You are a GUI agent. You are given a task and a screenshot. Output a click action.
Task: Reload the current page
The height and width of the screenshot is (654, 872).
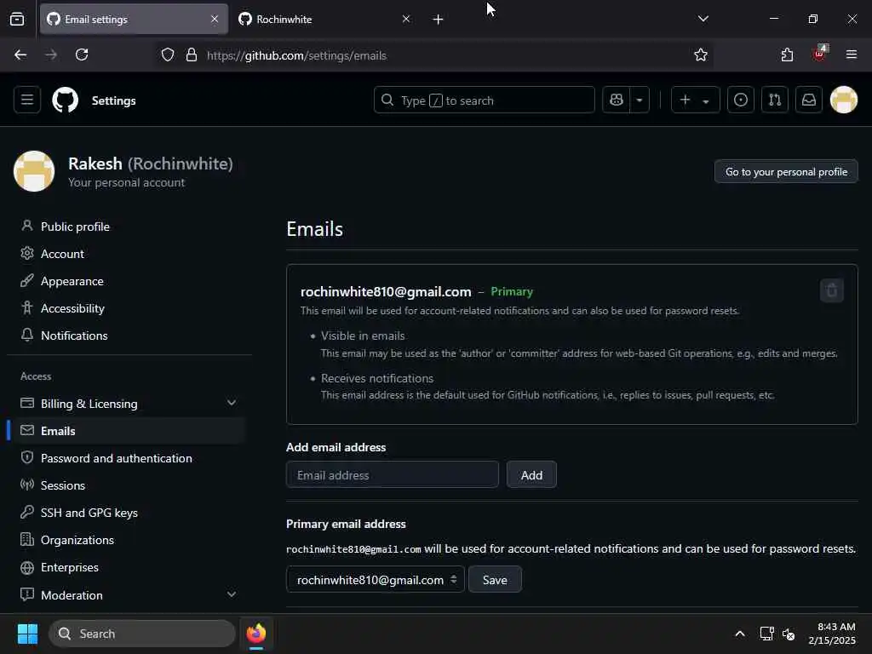click(x=82, y=54)
